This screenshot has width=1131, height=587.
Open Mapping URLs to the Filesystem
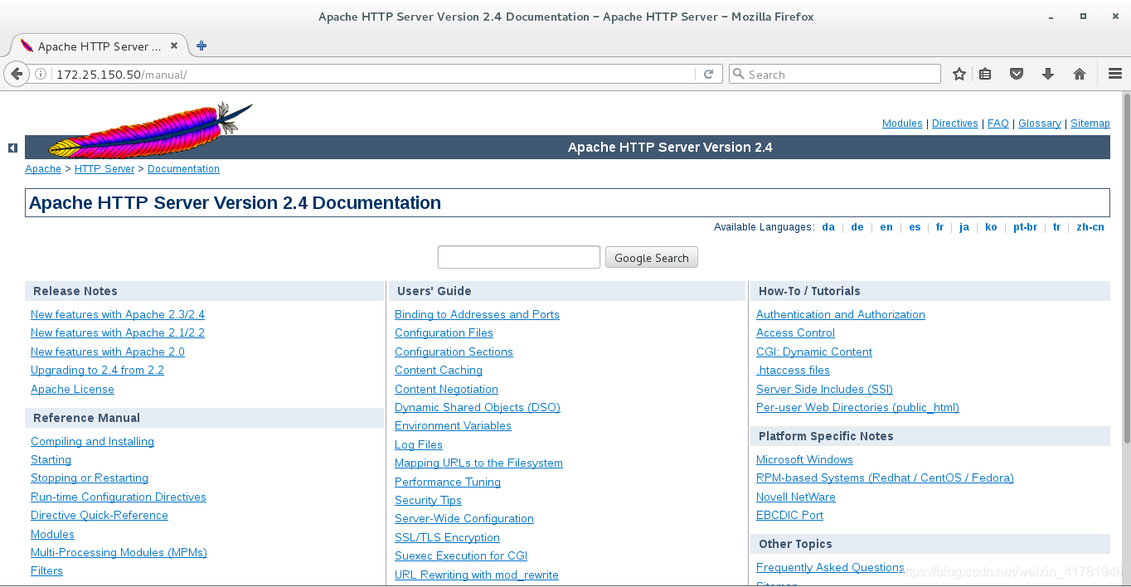click(x=478, y=463)
